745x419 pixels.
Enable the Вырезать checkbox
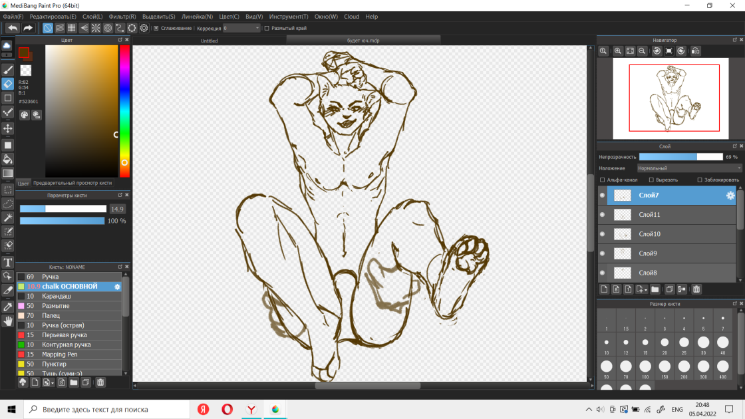point(651,180)
